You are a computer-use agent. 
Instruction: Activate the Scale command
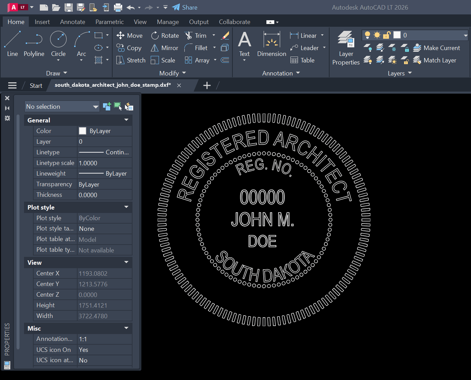pos(163,60)
